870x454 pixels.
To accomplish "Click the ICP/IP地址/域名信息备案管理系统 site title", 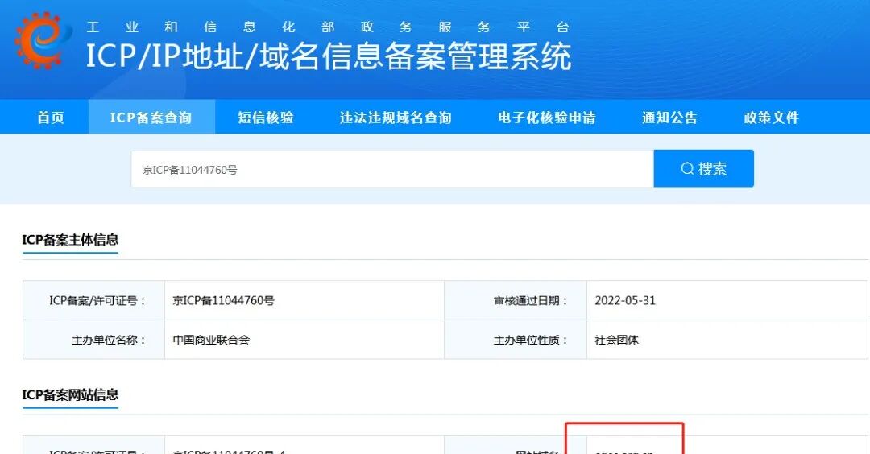I will pyautogui.click(x=329, y=56).
